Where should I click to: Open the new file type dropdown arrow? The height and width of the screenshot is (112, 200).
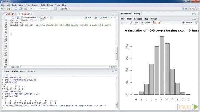[5, 9]
